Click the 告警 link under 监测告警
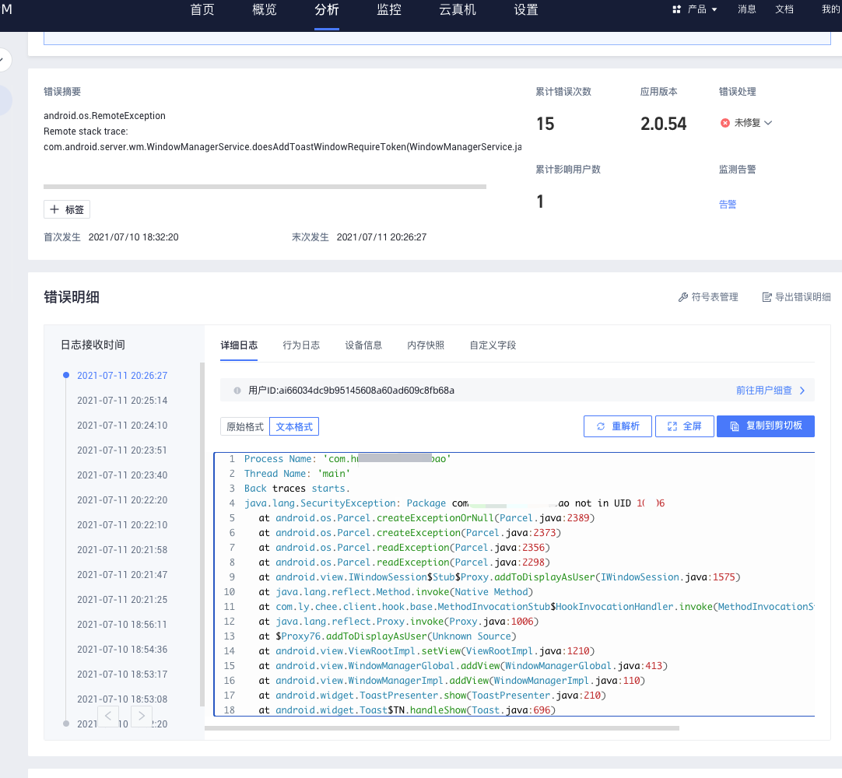 click(x=728, y=205)
